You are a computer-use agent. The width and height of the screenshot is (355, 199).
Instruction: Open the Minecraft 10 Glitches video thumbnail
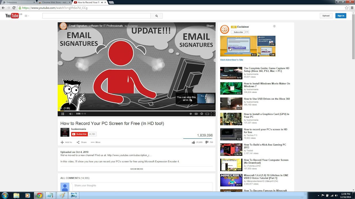pyautogui.click(x=231, y=180)
